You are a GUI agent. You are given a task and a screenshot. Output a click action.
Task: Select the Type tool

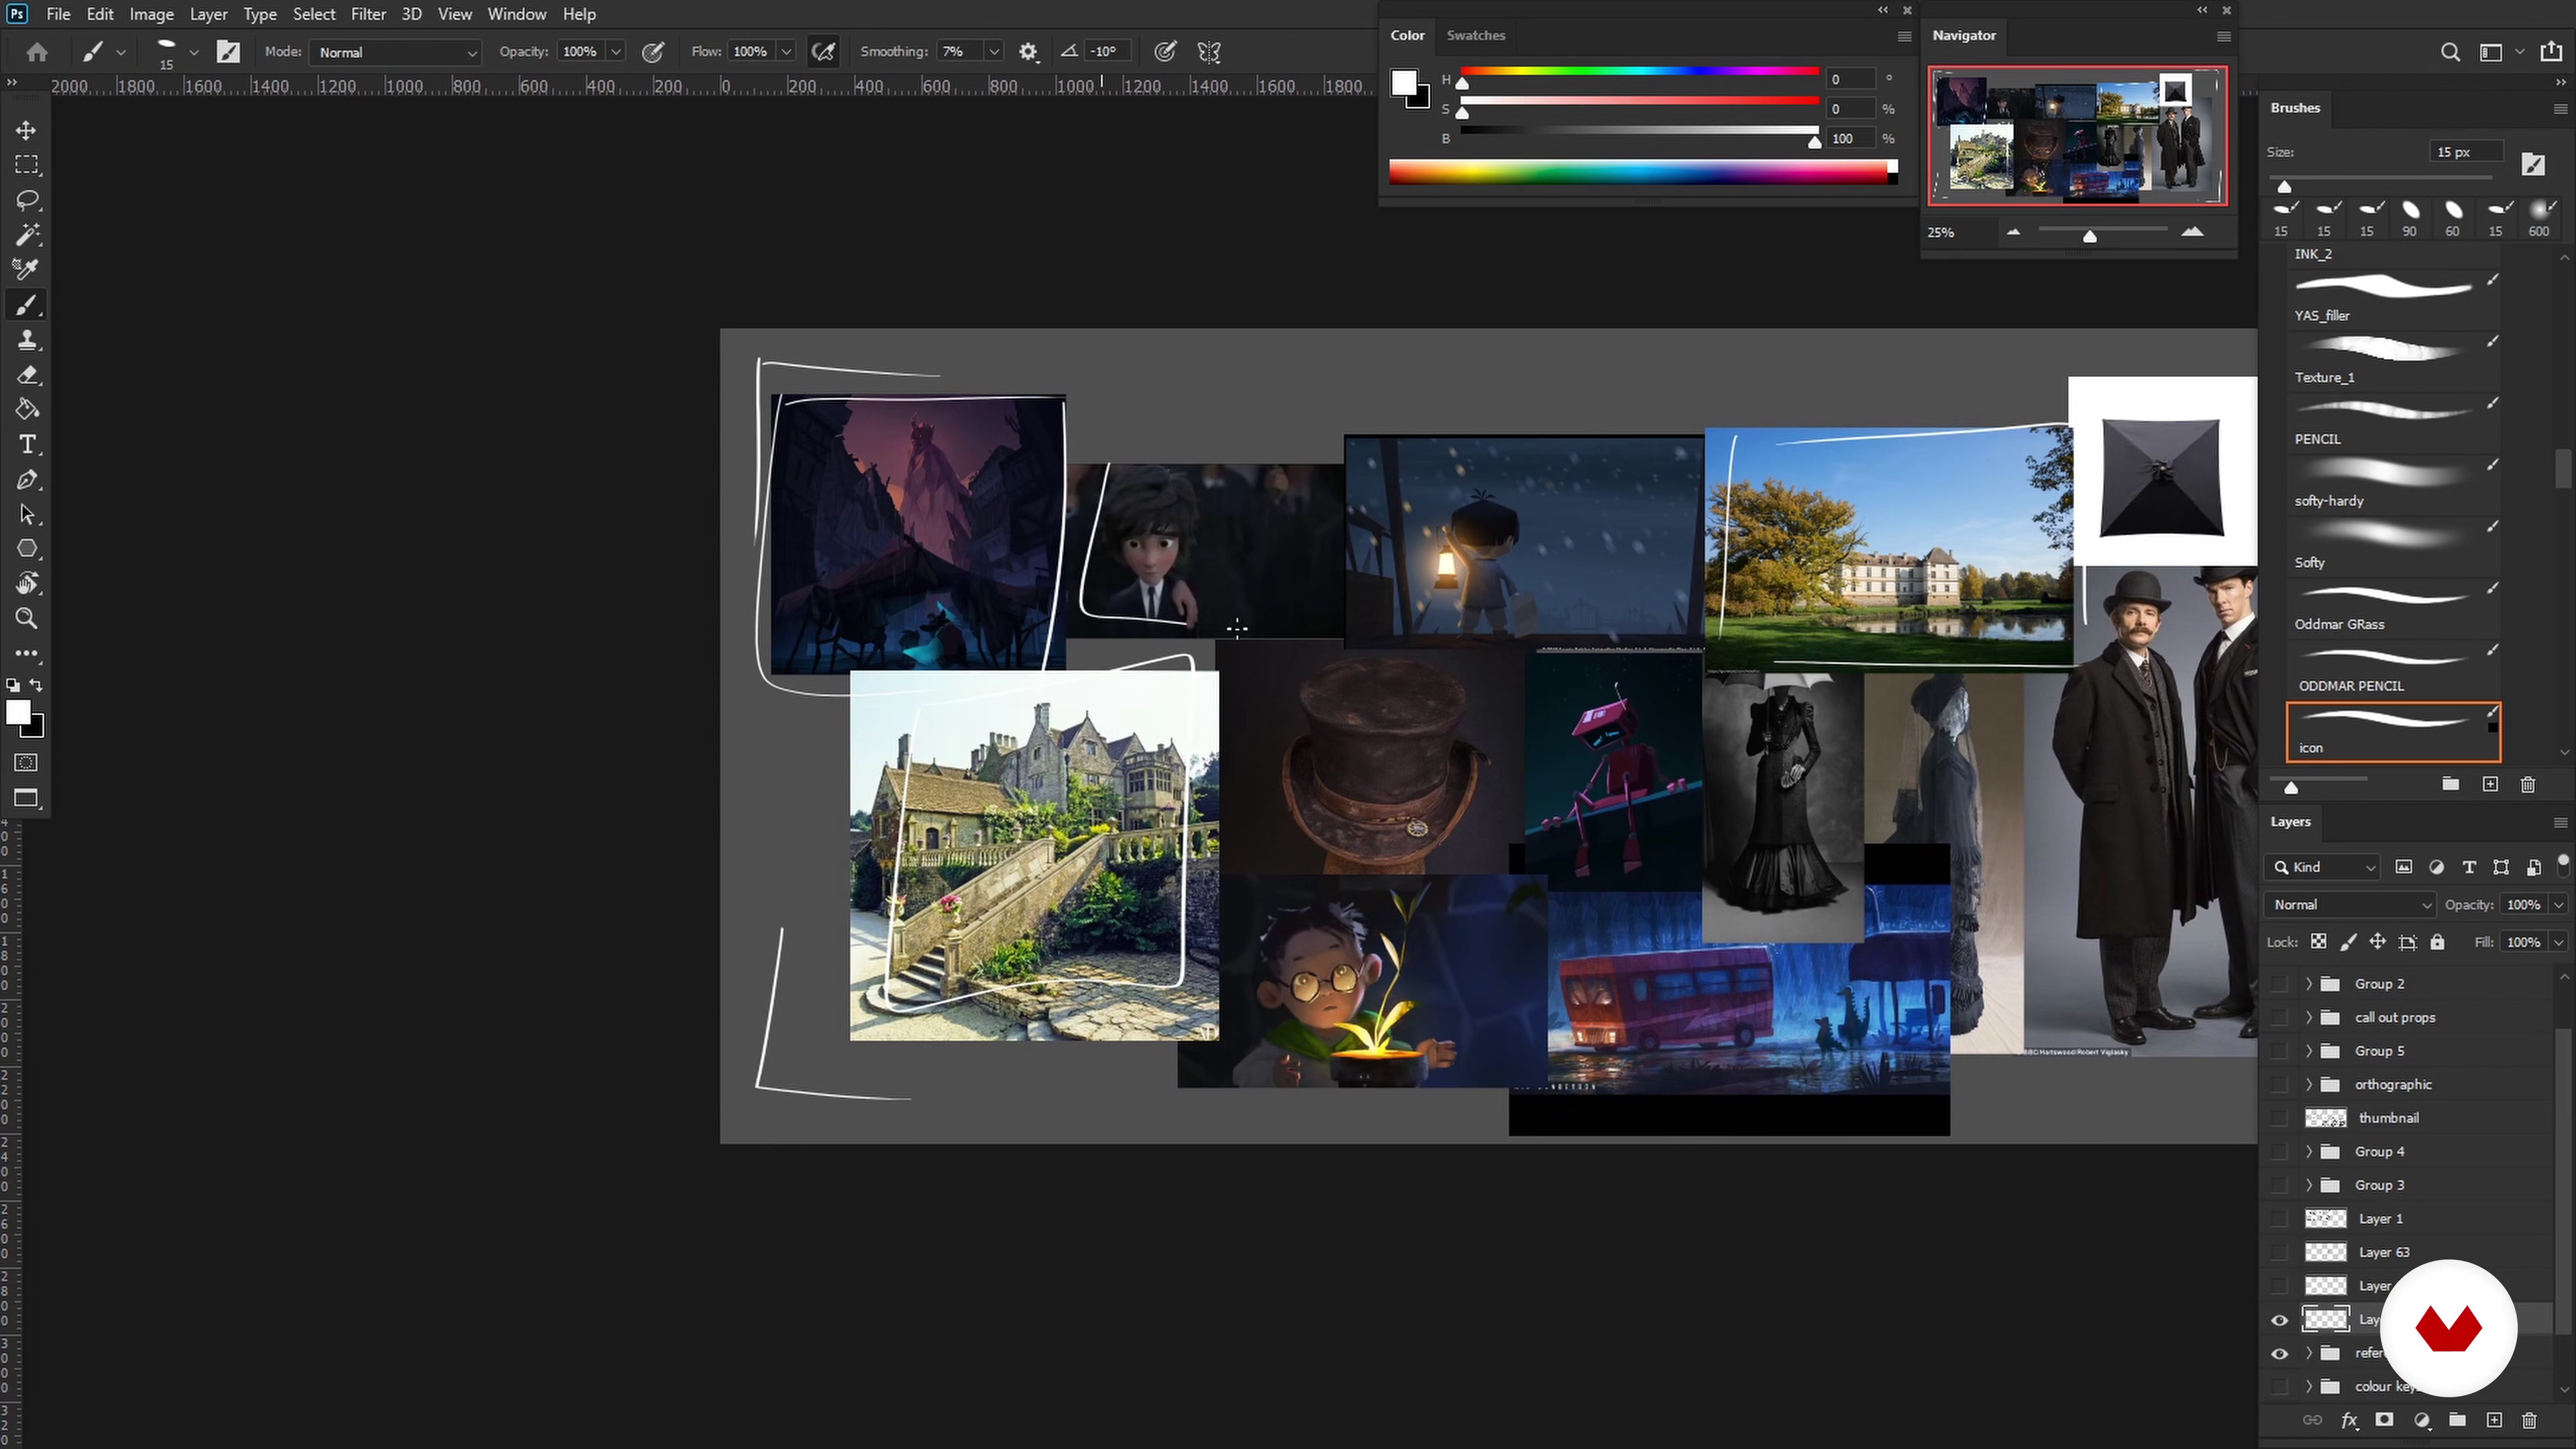pos(27,444)
